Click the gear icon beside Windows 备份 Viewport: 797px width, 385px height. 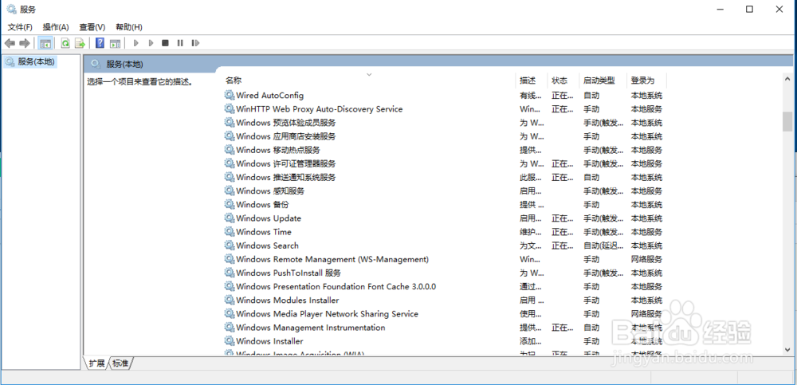point(230,204)
